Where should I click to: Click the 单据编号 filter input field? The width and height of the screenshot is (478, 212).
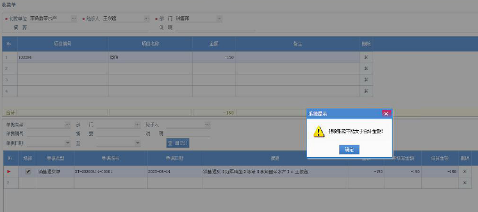pyautogui.click(x=48, y=133)
